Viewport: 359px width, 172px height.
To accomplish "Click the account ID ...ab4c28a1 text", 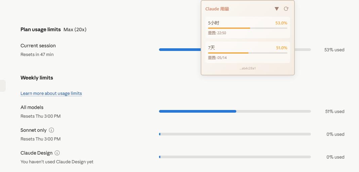I will tap(247, 68).
